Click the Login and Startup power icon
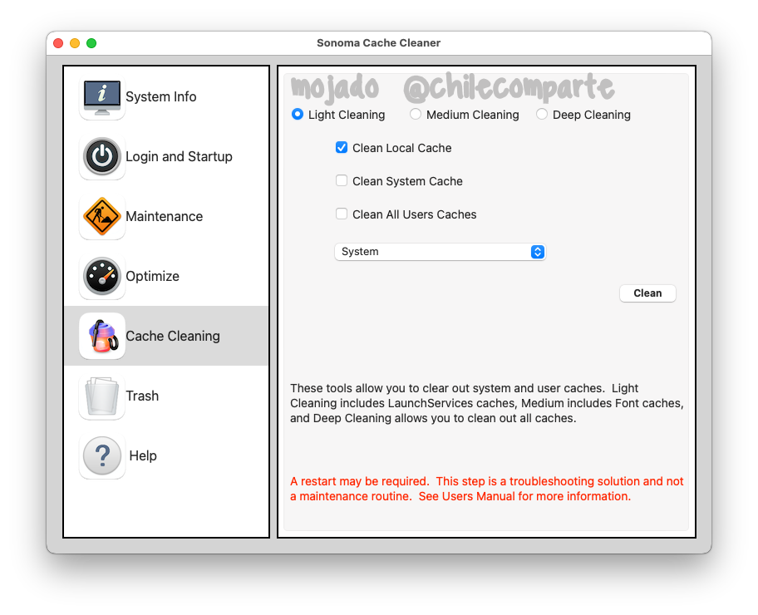This screenshot has height=615, width=758. (x=102, y=156)
